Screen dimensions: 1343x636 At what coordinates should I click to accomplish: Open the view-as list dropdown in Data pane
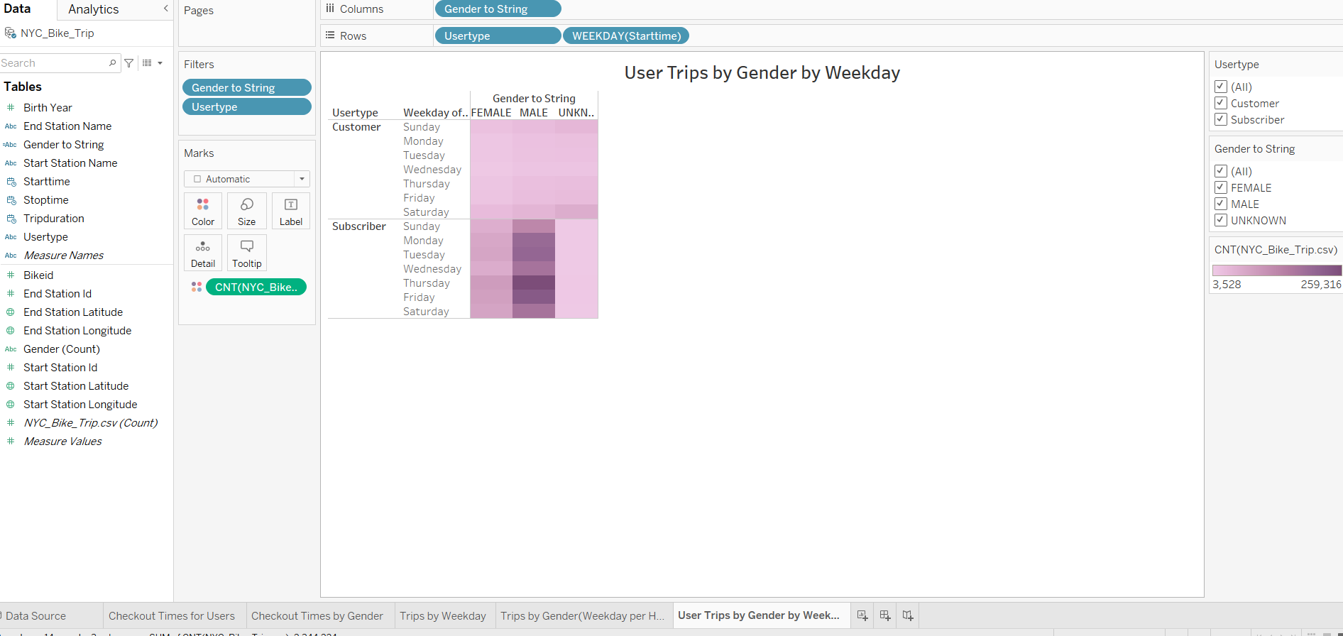pyautogui.click(x=153, y=63)
